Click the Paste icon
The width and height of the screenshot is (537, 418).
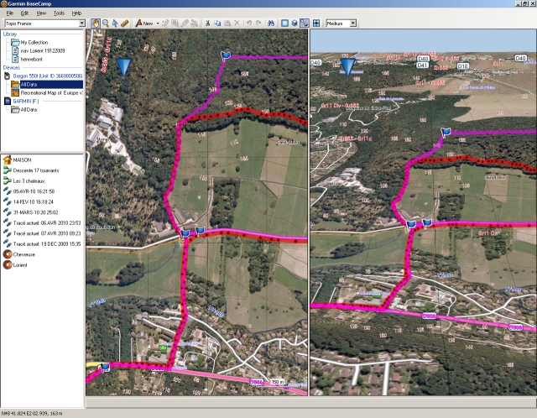click(x=227, y=24)
